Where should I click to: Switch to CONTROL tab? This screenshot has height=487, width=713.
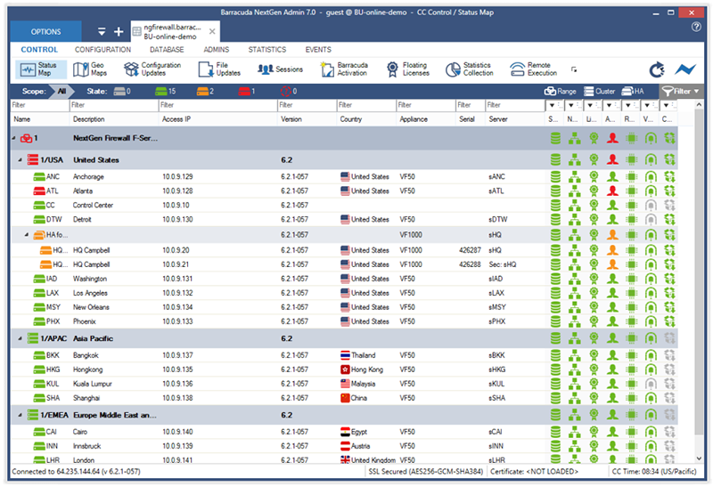coord(39,50)
